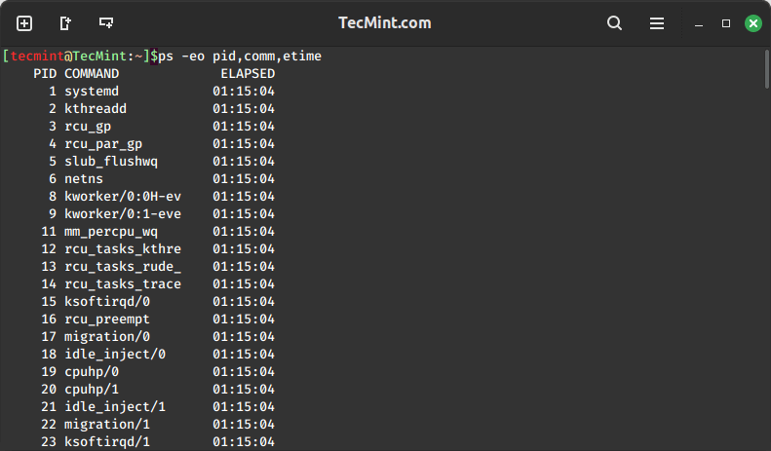Viewport: 771px width, 451px height.
Task: Open a new terminal tab
Action: tap(24, 23)
